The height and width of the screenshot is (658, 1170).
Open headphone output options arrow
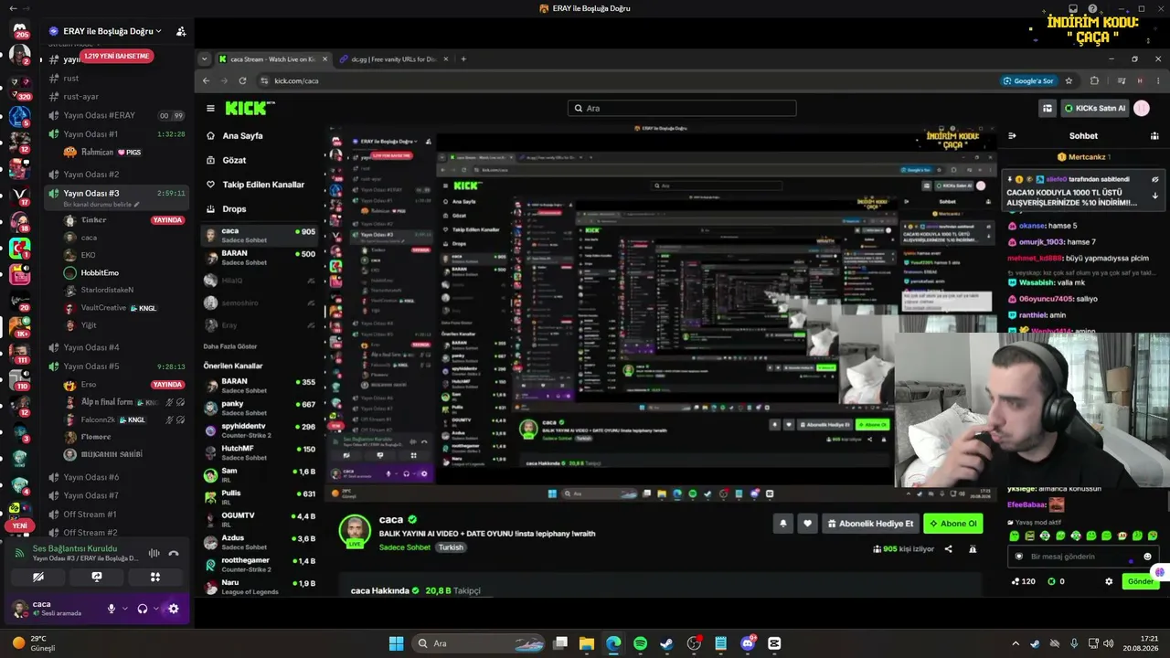click(x=156, y=609)
